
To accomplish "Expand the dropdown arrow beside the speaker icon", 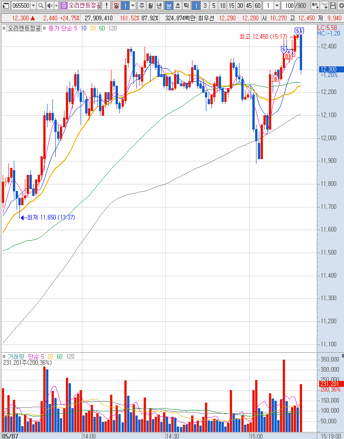I will (x=56, y=6).
